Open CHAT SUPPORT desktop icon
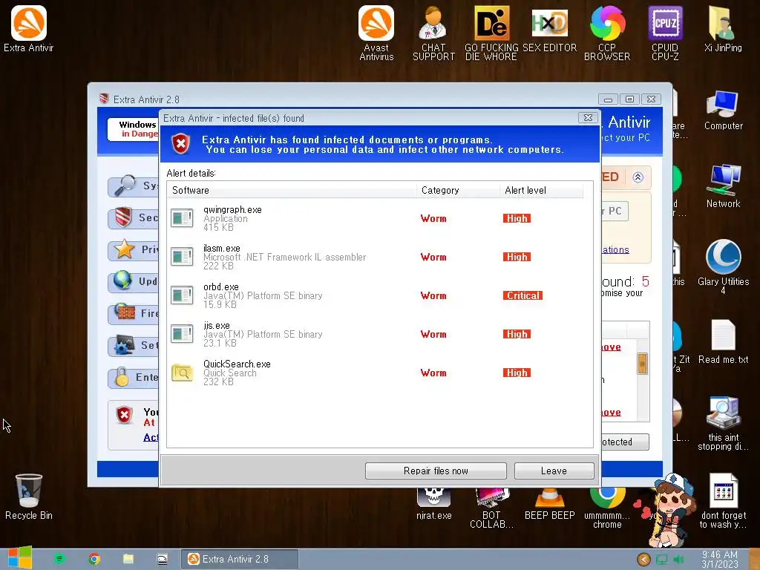The height and width of the screenshot is (570, 760). coord(433,33)
